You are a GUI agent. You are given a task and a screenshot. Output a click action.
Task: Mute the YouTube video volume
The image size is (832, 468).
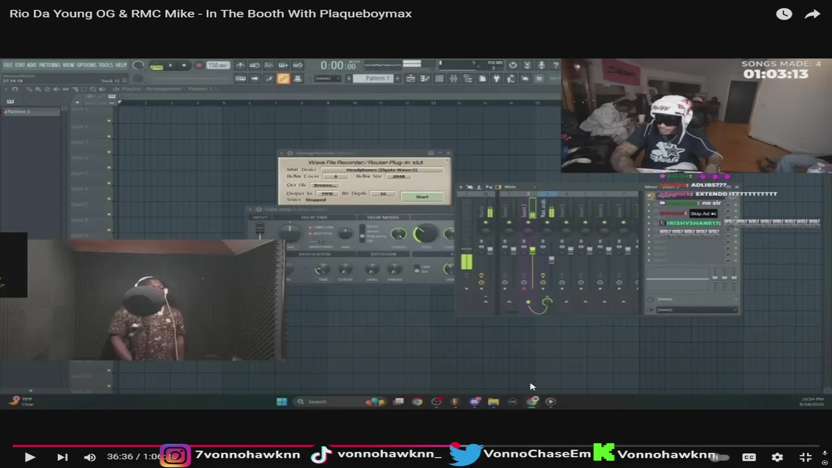coord(90,457)
